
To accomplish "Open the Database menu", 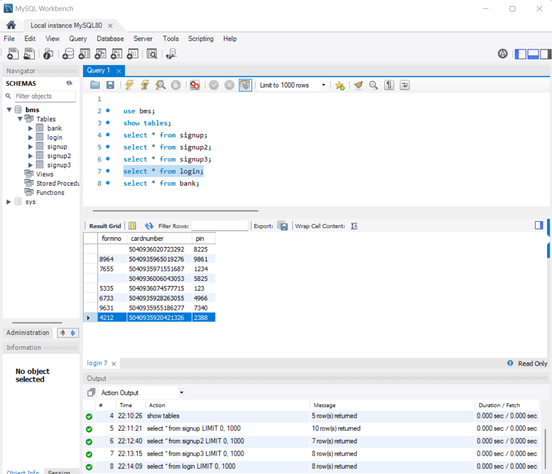I will (110, 39).
